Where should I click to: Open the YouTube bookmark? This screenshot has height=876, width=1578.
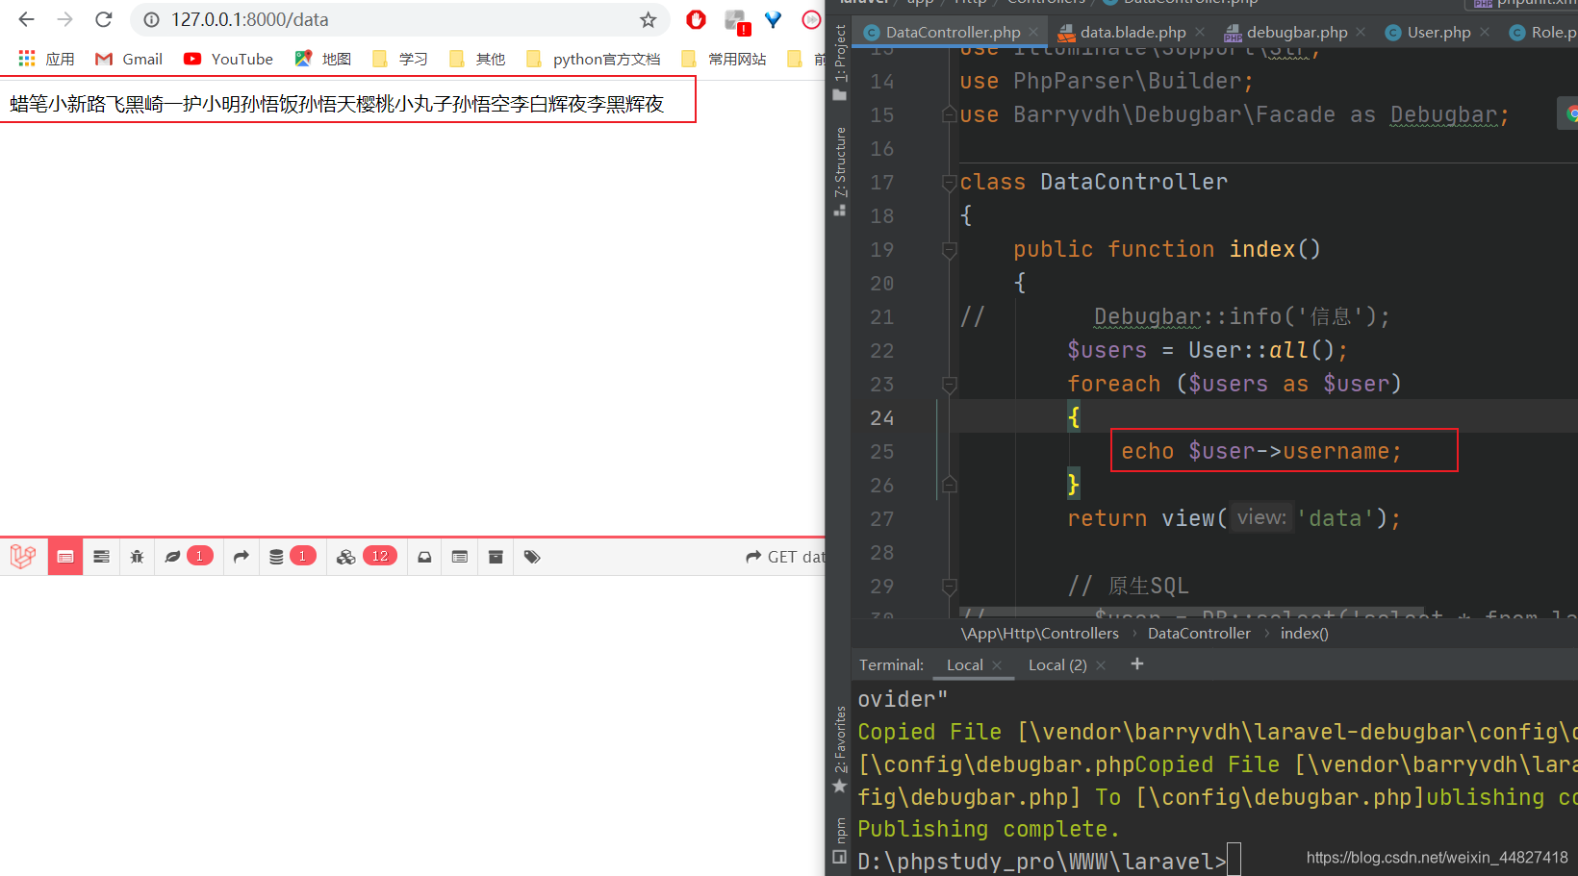coord(228,59)
